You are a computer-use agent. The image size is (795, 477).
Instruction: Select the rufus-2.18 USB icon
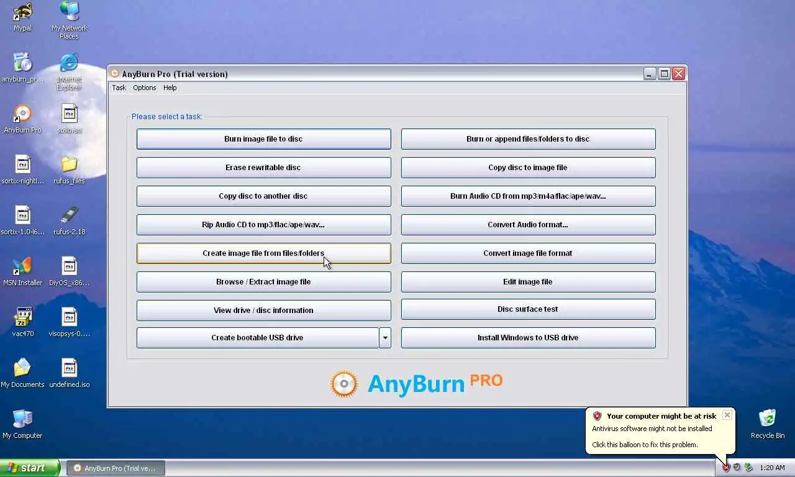[69, 220]
